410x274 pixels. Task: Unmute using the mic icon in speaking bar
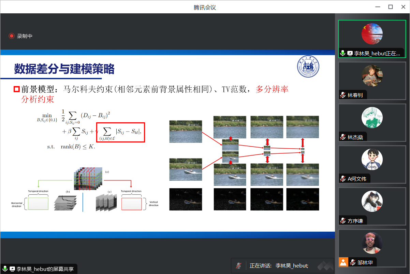[239, 265]
